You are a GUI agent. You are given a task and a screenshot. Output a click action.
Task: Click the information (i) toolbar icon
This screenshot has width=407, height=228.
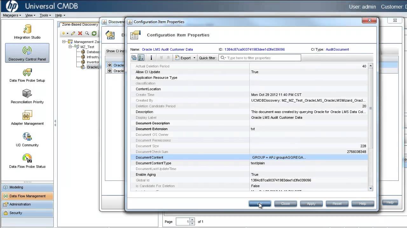151,58
